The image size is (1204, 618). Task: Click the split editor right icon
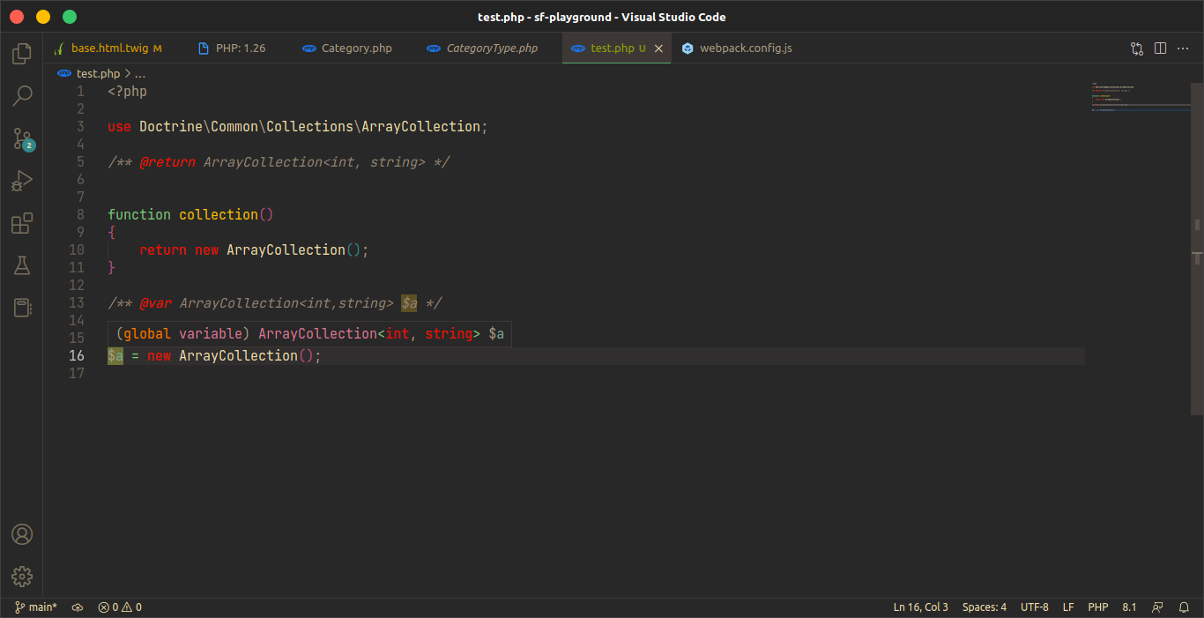point(1160,48)
